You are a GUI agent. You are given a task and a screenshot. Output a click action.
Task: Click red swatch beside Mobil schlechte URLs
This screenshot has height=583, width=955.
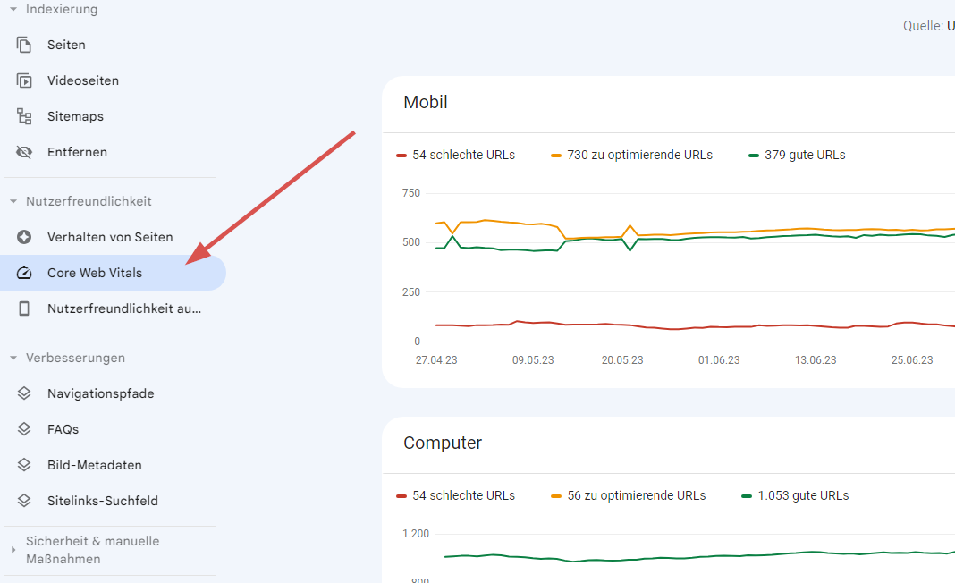tap(401, 156)
